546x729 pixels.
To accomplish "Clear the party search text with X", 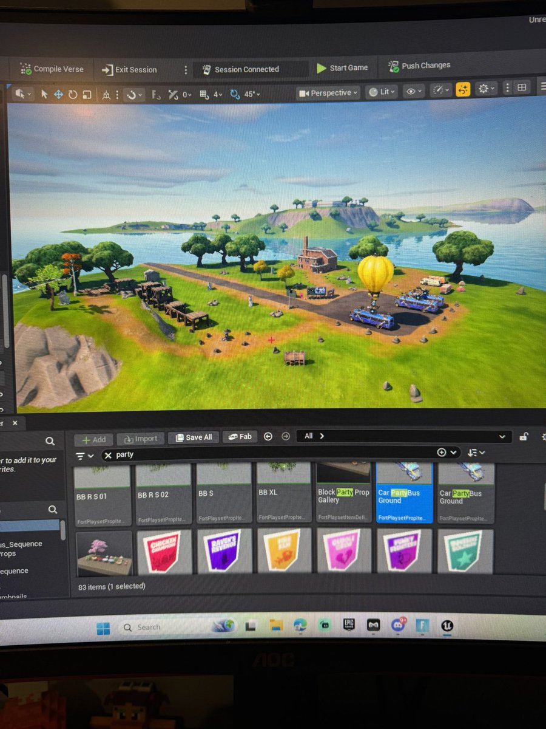I will 109,454.
